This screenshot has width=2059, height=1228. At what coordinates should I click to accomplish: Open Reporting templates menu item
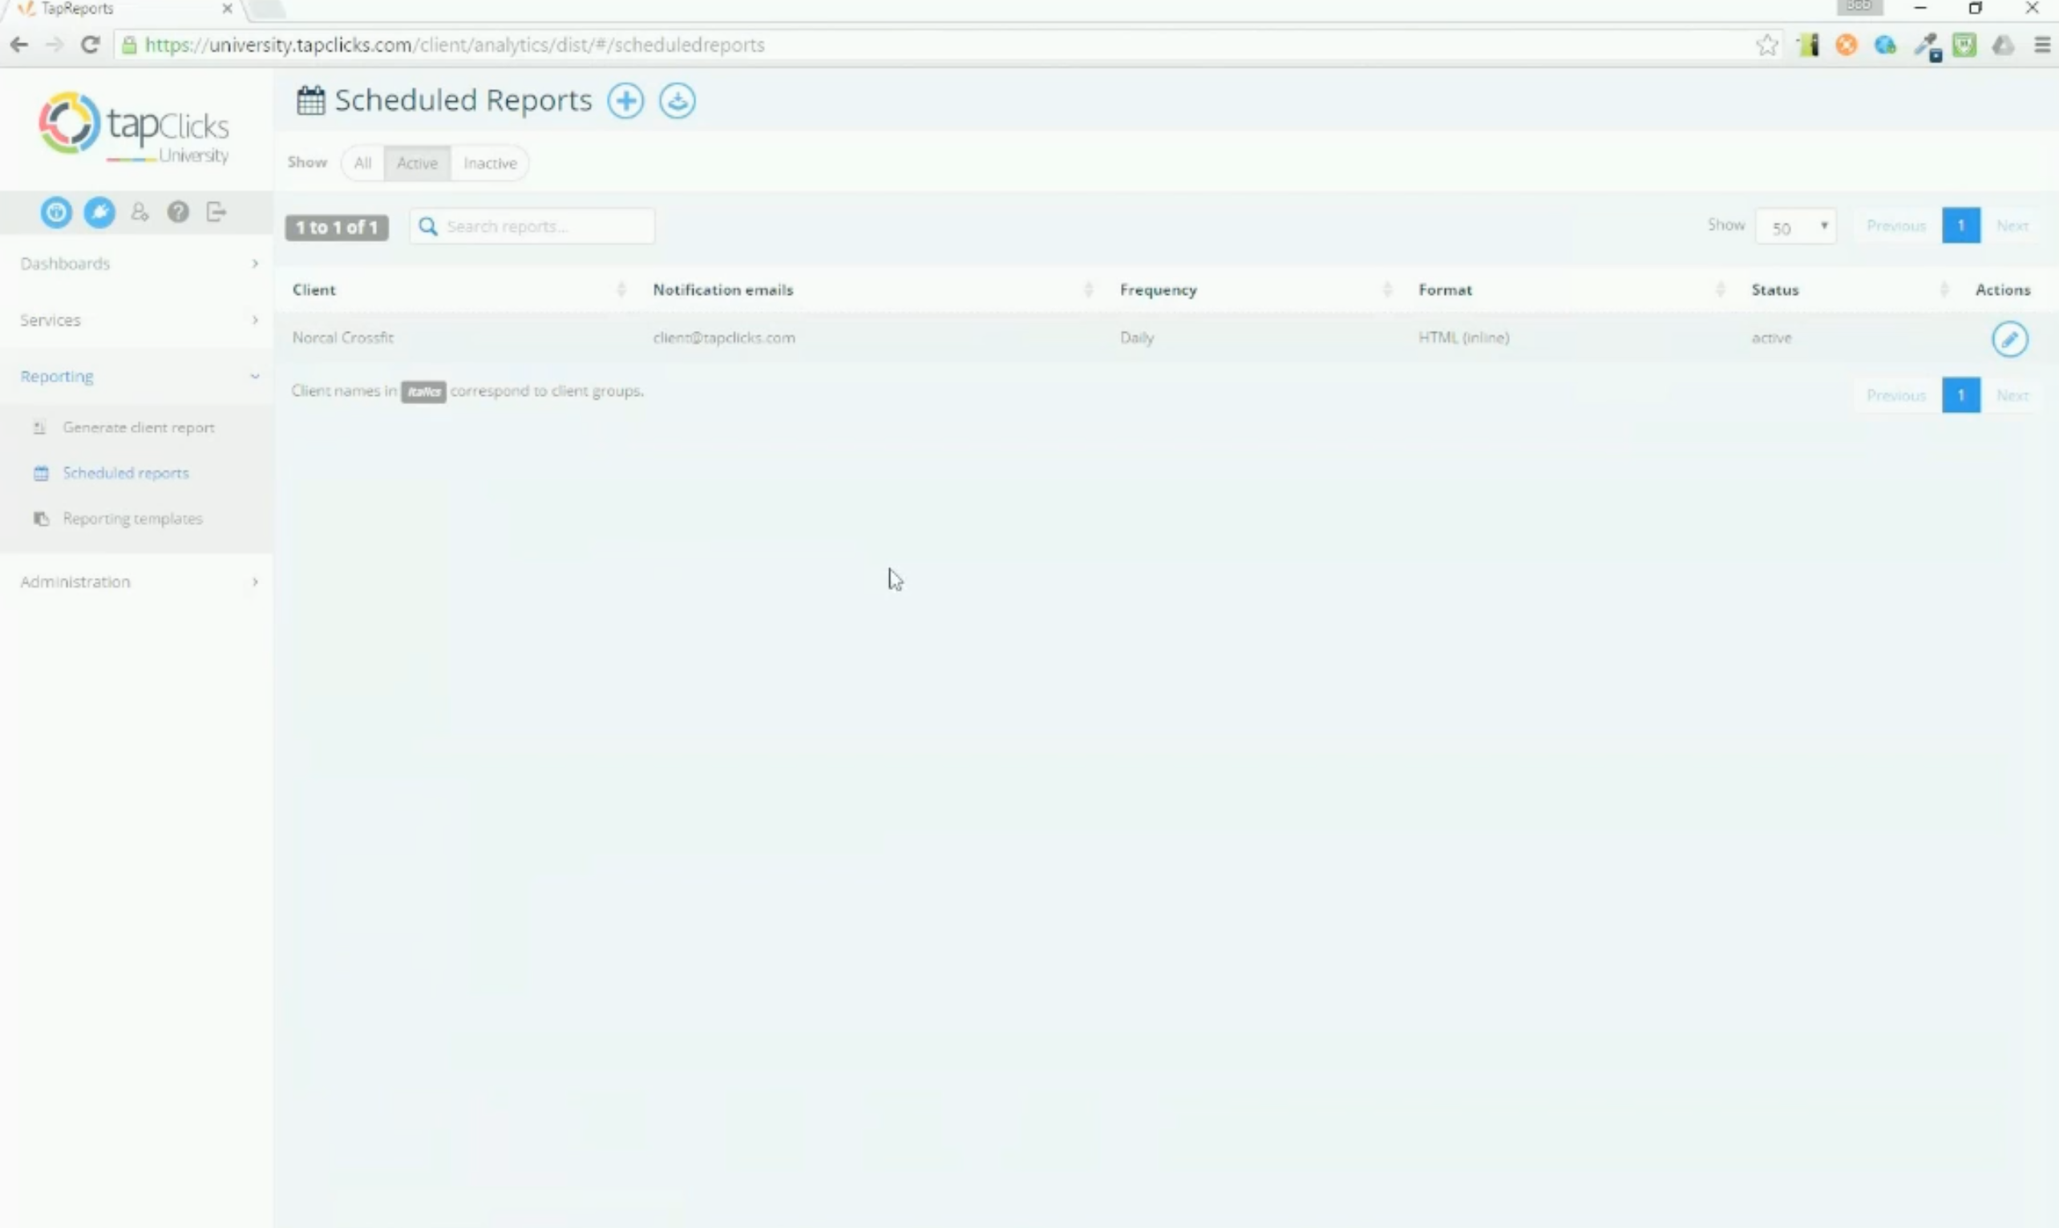pyautogui.click(x=132, y=519)
